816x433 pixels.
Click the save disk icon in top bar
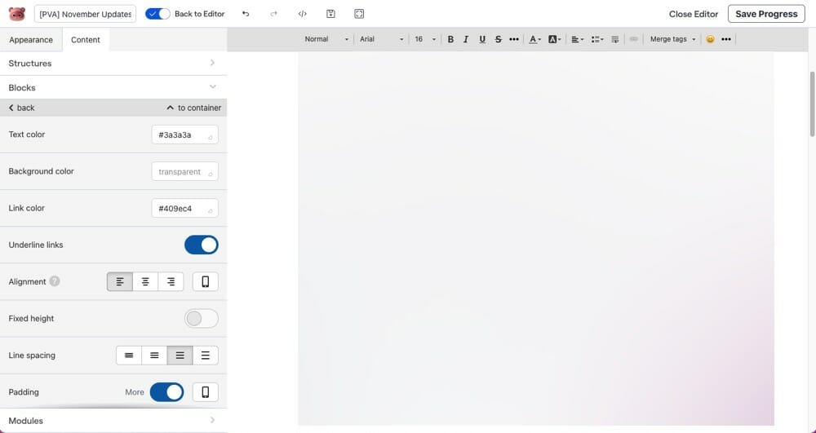[330, 14]
